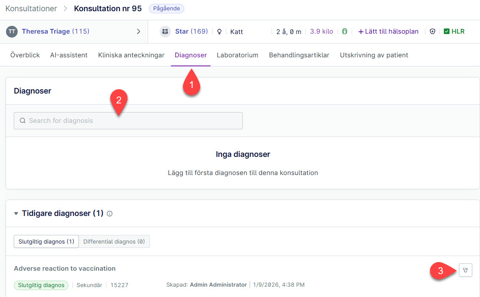This screenshot has height=297, width=480.
Task: Click the 1/9/2026, 4:38 PM timestamp
Action: pyautogui.click(x=279, y=285)
